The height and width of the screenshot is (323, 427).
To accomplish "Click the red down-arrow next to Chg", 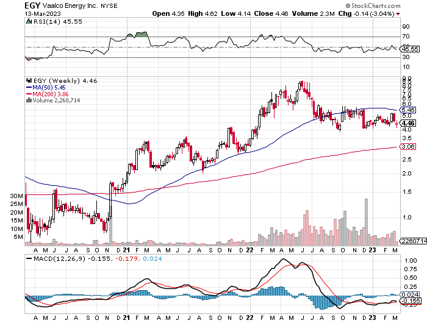I will [398, 14].
